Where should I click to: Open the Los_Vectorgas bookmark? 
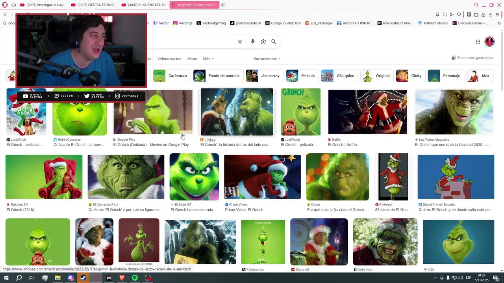point(319,23)
